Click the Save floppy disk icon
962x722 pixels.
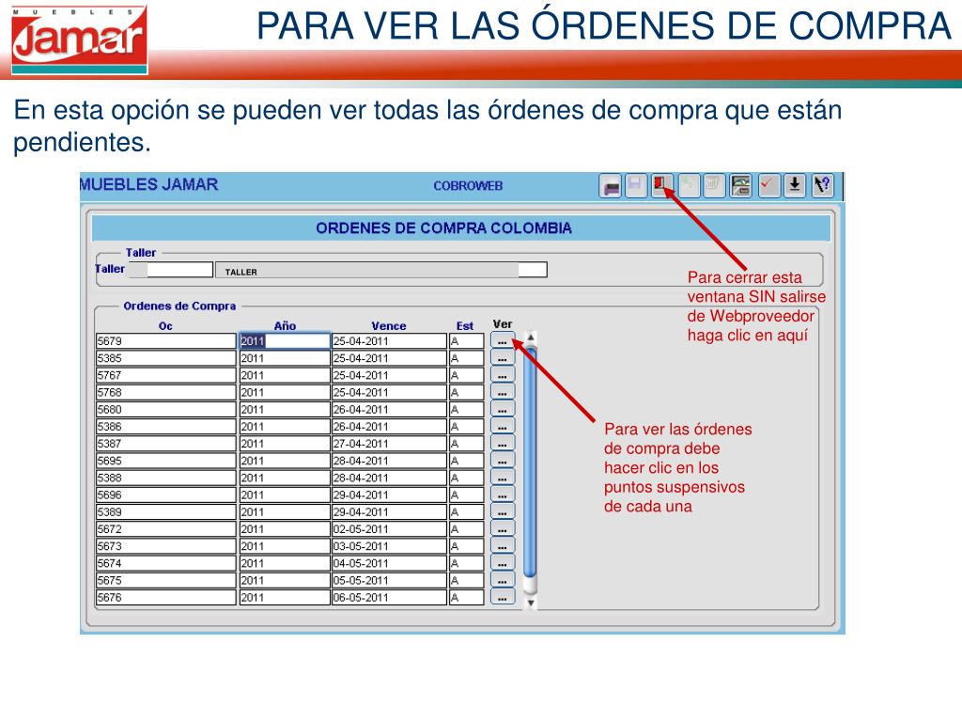click(x=636, y=185)
